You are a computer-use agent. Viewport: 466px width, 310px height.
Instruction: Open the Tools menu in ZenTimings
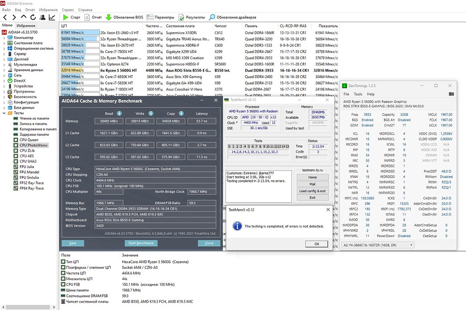358,94
